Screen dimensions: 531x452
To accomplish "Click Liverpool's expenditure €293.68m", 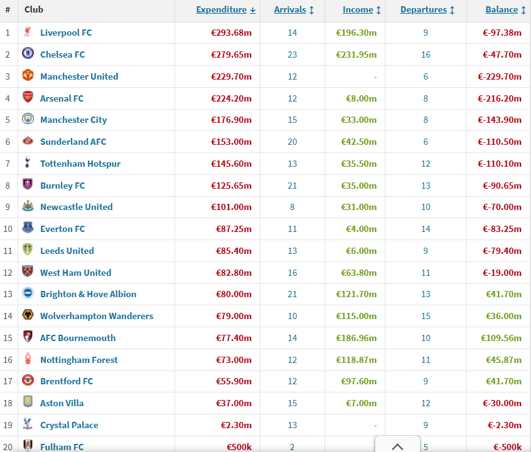I will pos(232,33).
